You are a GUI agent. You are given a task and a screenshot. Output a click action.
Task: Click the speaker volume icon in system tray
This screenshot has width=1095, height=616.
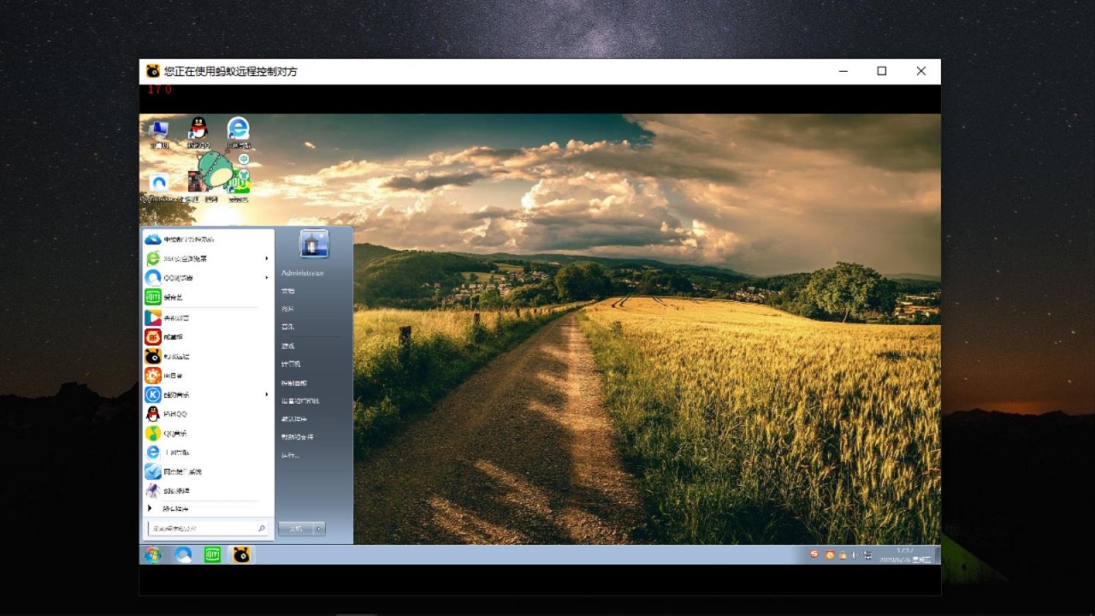(x=855, y=555)
